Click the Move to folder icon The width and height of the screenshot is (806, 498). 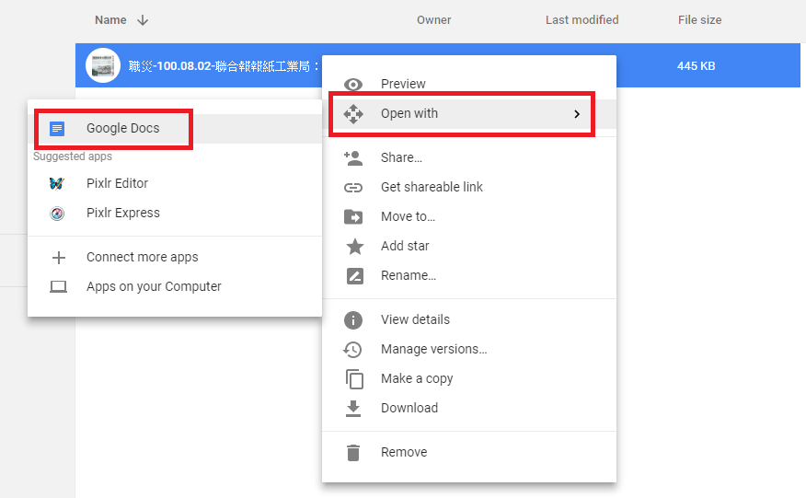pos(353,217)
